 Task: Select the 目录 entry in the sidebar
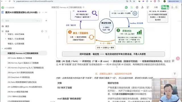7,31
